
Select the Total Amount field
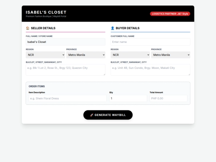click(x=168, y=98)
